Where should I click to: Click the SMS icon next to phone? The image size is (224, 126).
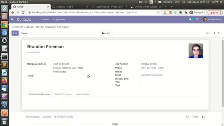tap(161, 68)
